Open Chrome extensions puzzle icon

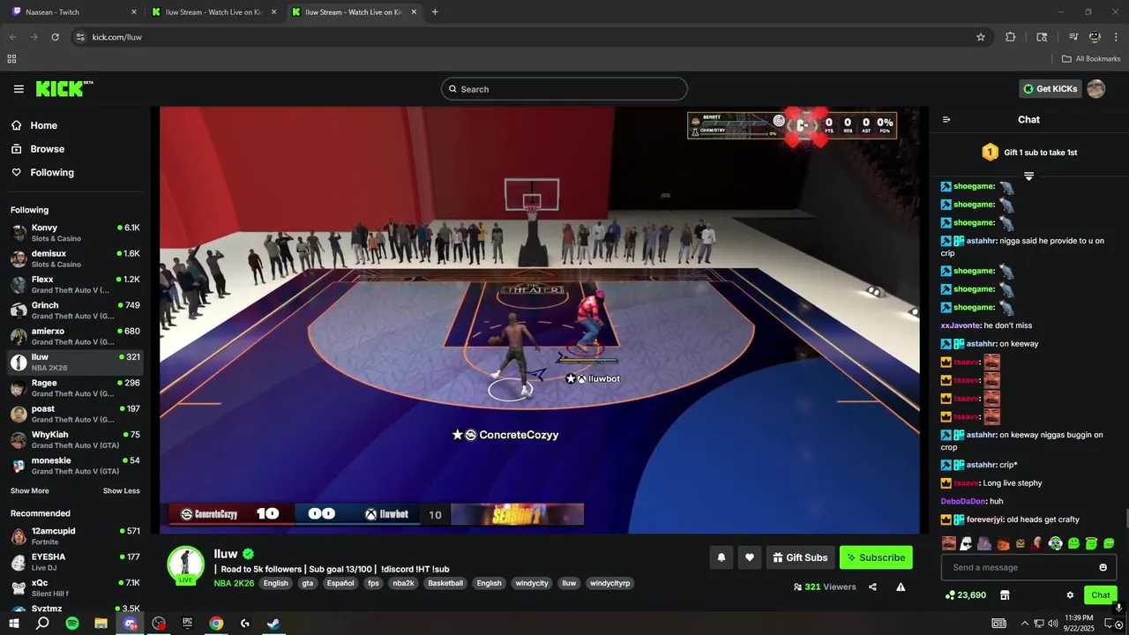click(1011, 37)
